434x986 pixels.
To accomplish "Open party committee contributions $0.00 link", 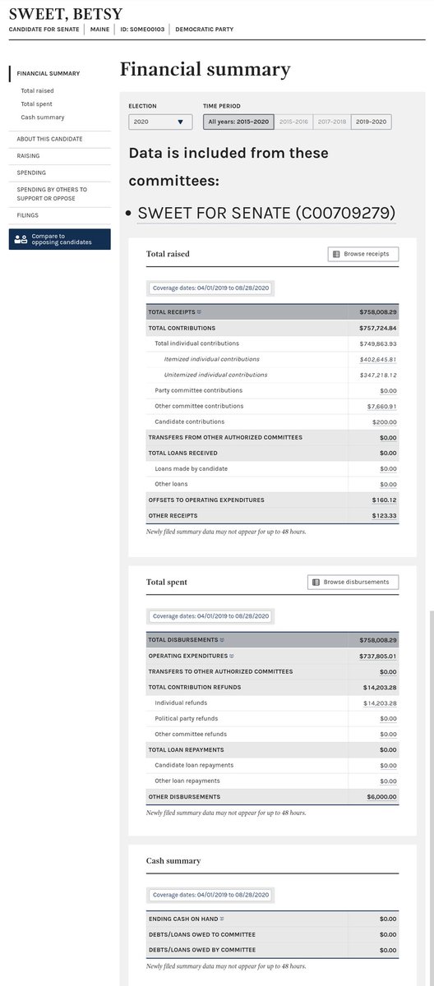I will (x=388, y=390).
